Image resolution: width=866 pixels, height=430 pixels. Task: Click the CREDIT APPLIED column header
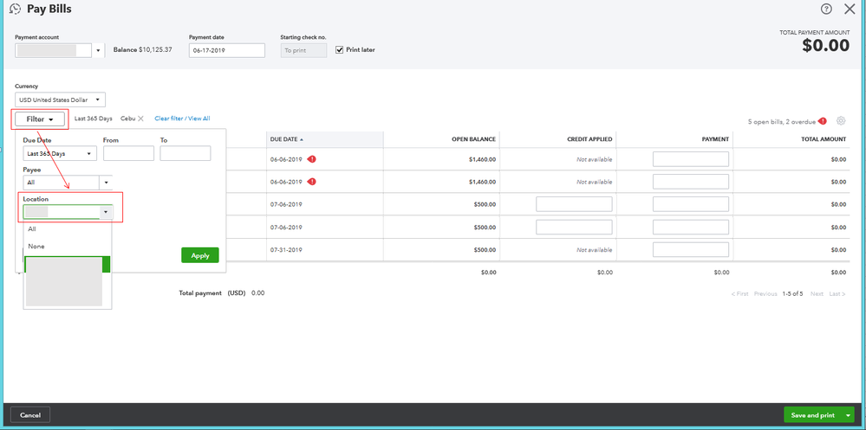pos(589,139)
